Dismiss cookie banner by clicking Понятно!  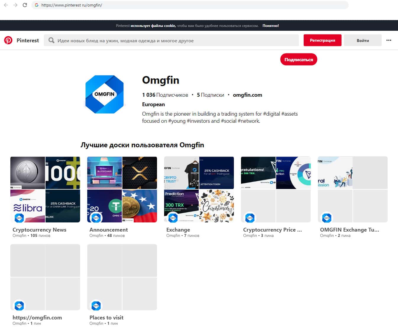click(271, 26)
